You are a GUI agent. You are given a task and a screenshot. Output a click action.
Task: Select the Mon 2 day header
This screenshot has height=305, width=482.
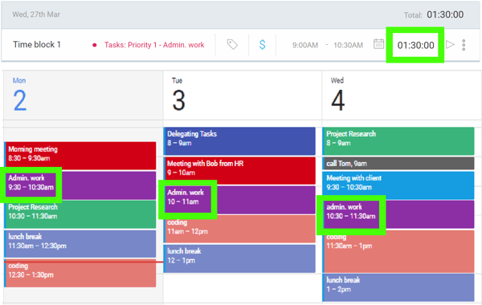coord(19,95)
